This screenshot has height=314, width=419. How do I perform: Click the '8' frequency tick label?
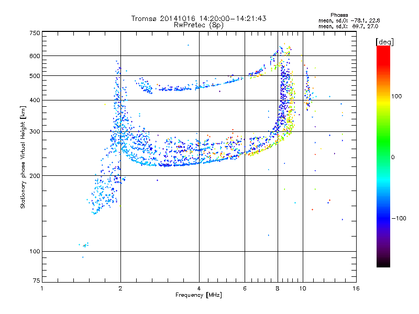(278, 288)
